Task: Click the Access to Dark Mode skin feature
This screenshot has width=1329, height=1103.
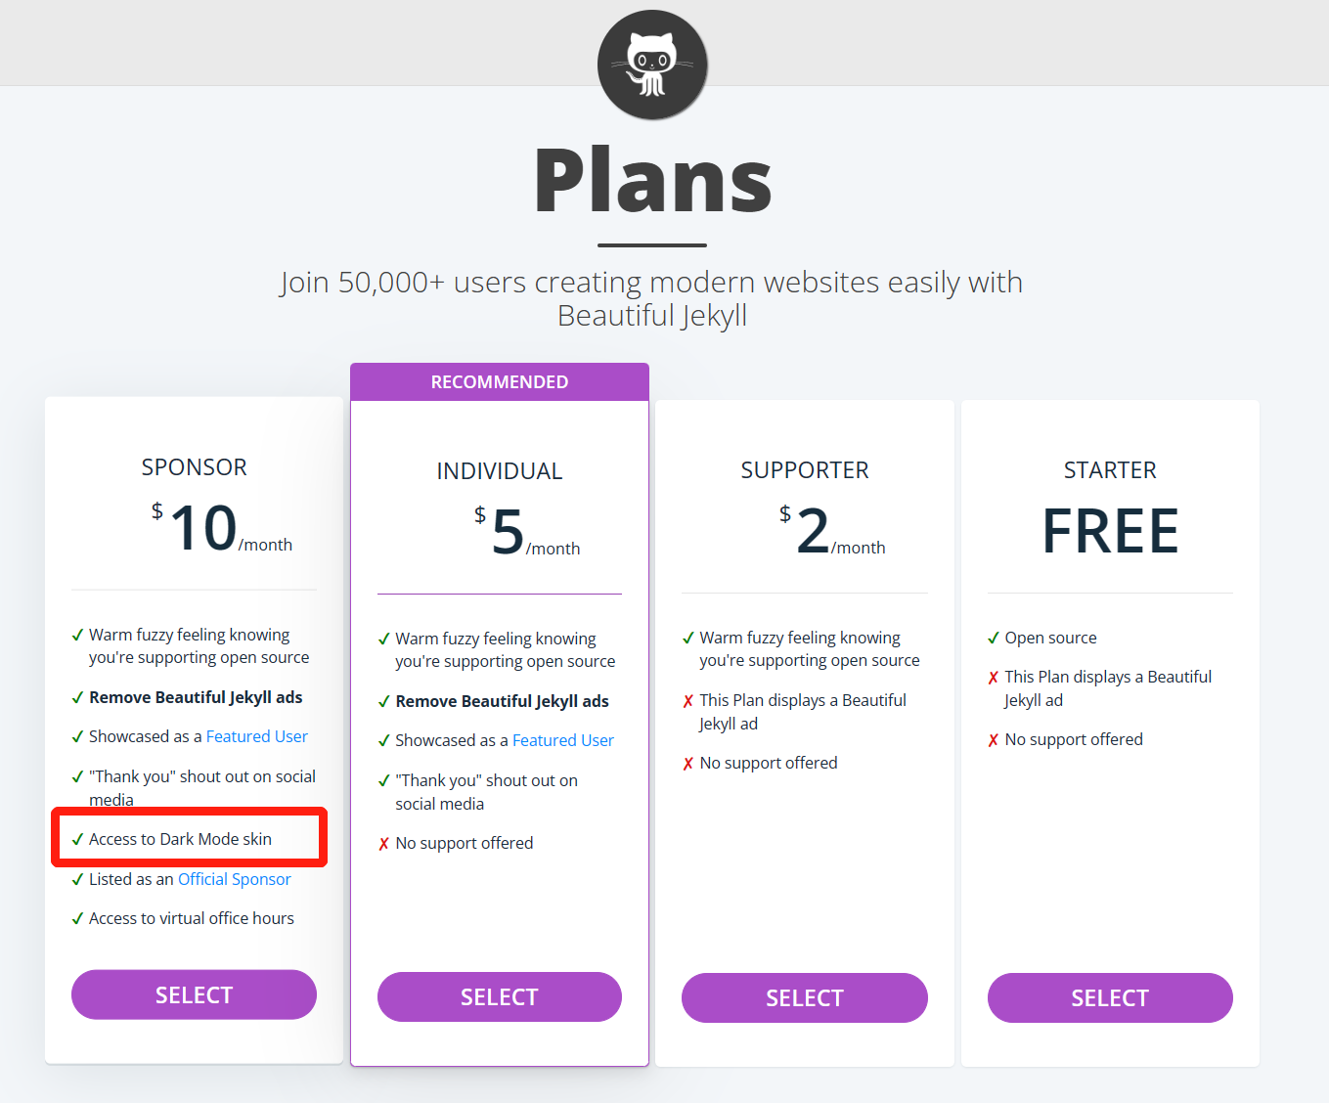Action: tap(181, 839)
